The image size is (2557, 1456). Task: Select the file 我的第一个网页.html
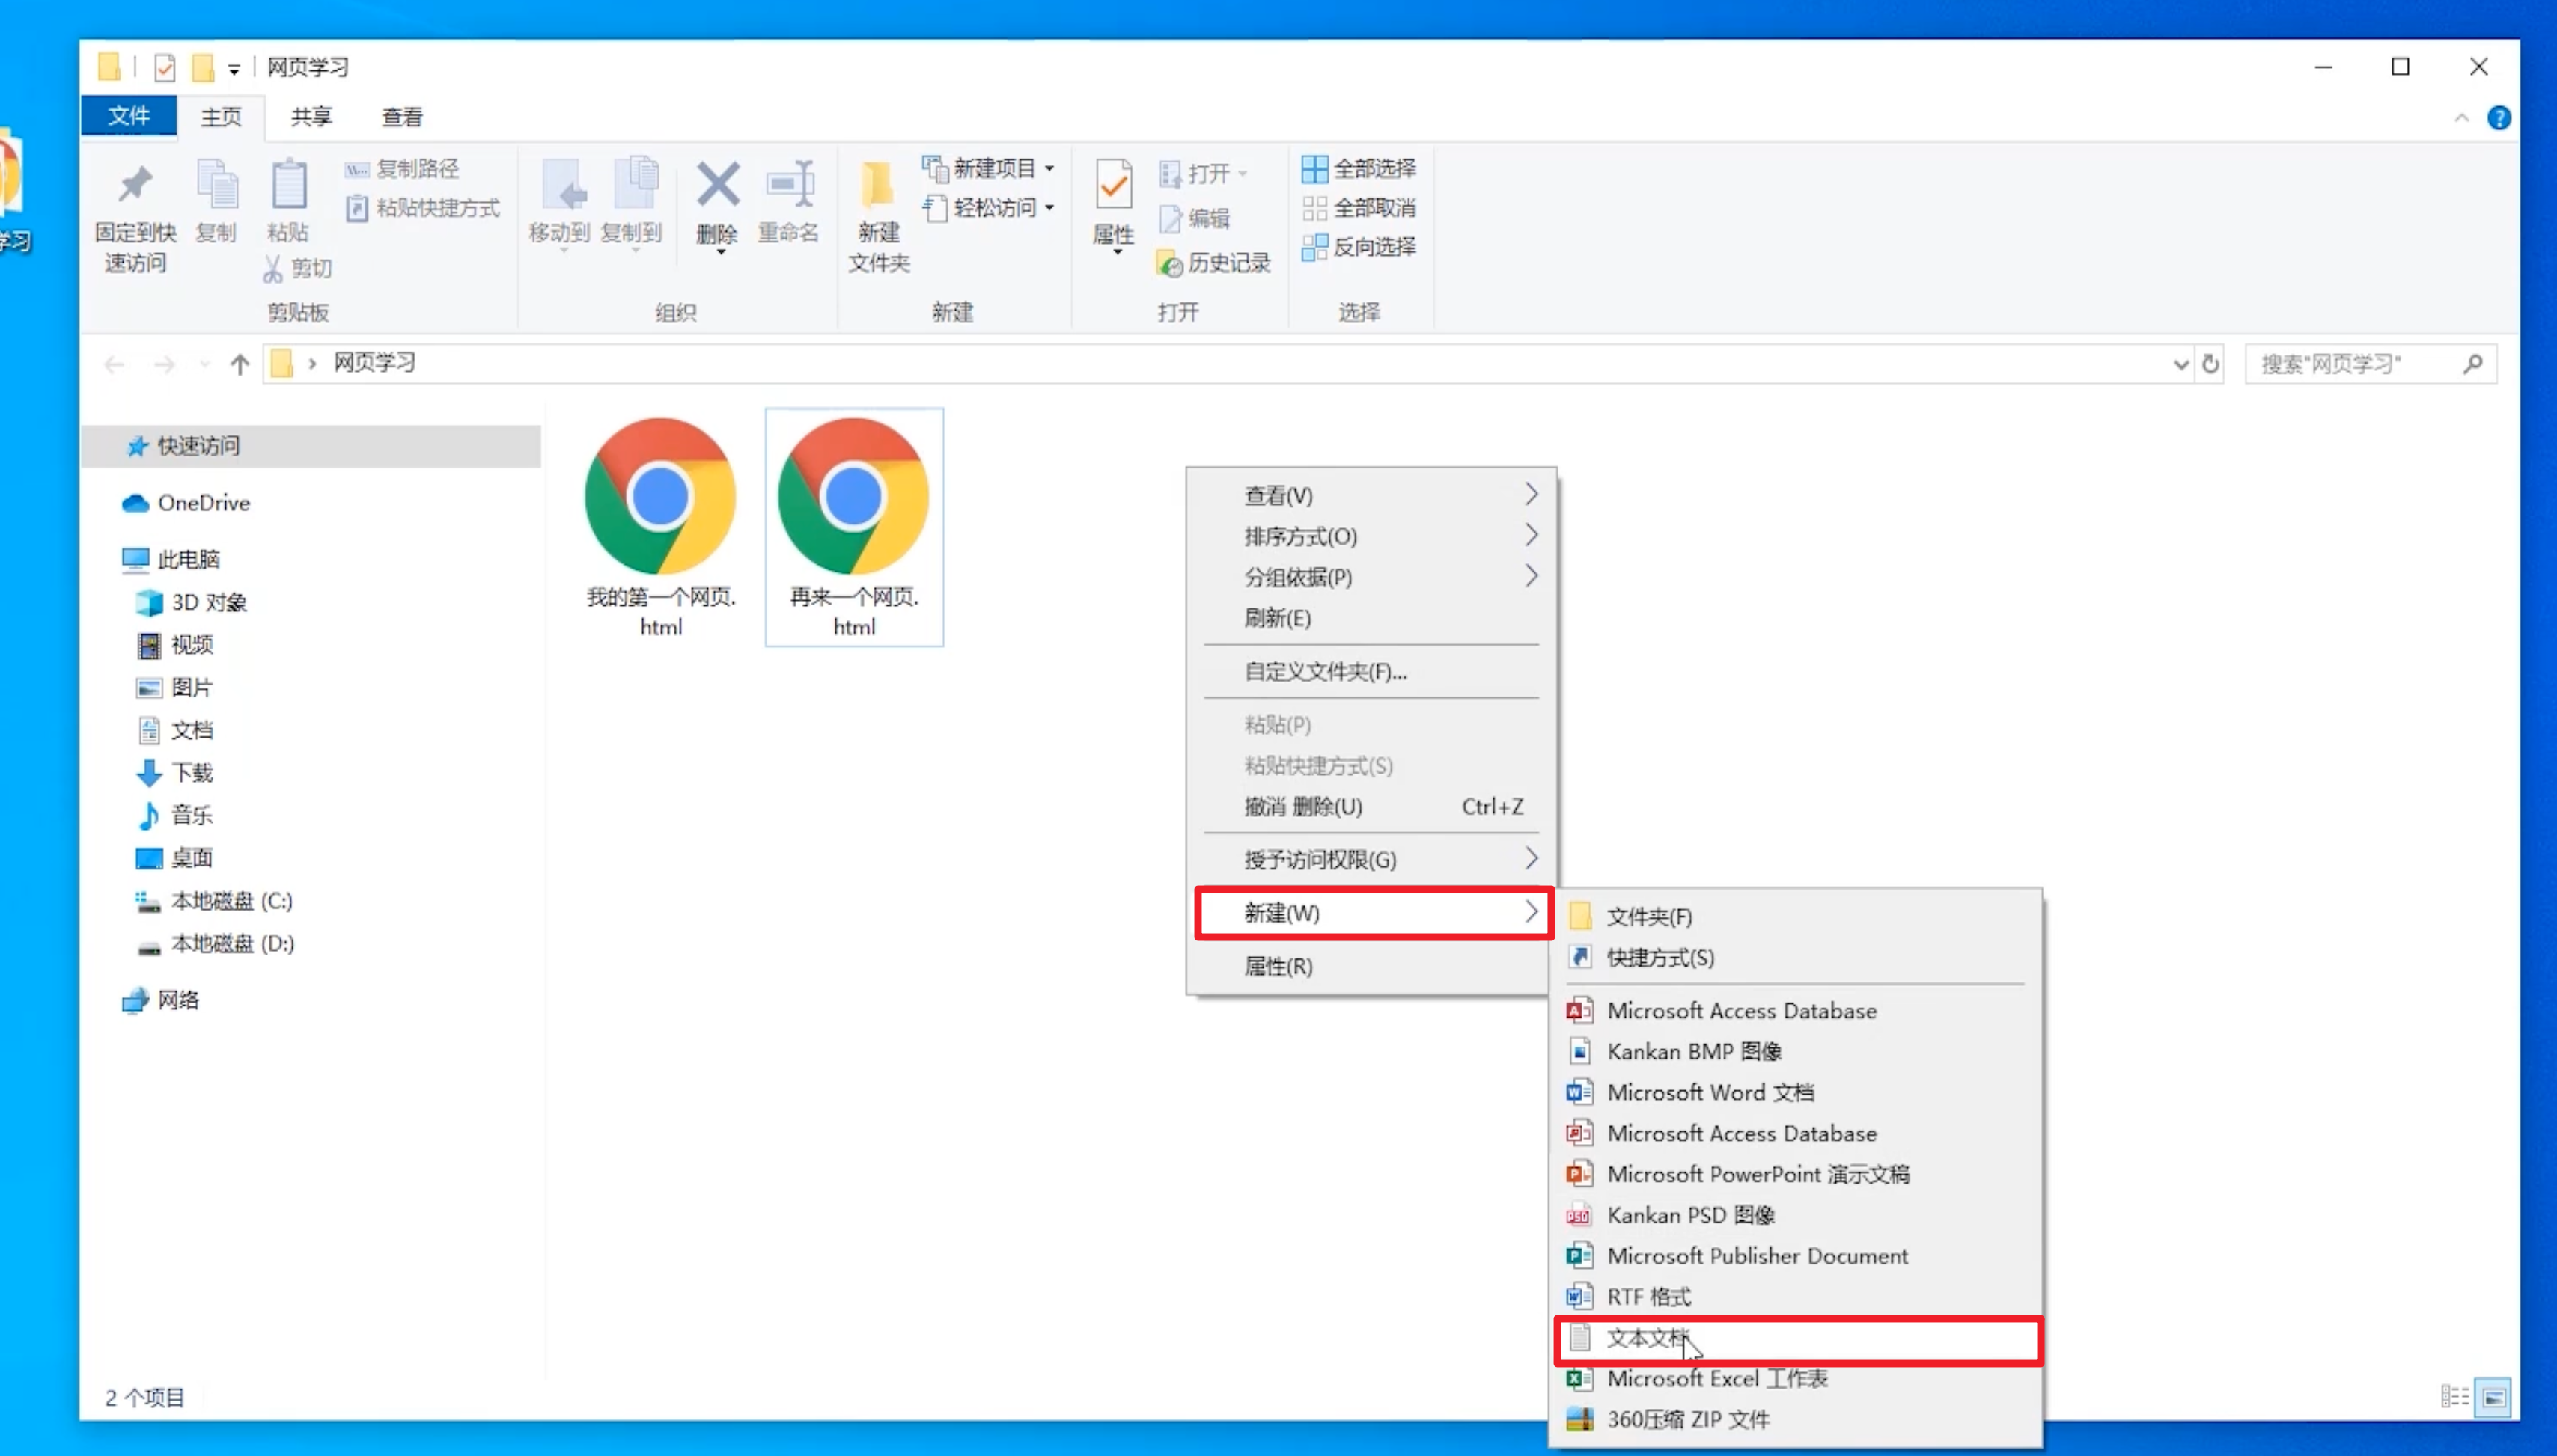pos(660,527)
